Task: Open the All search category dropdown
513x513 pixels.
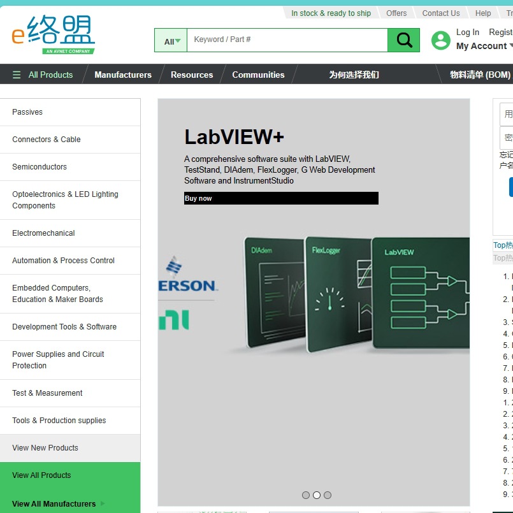Action: tap(171, 40)
